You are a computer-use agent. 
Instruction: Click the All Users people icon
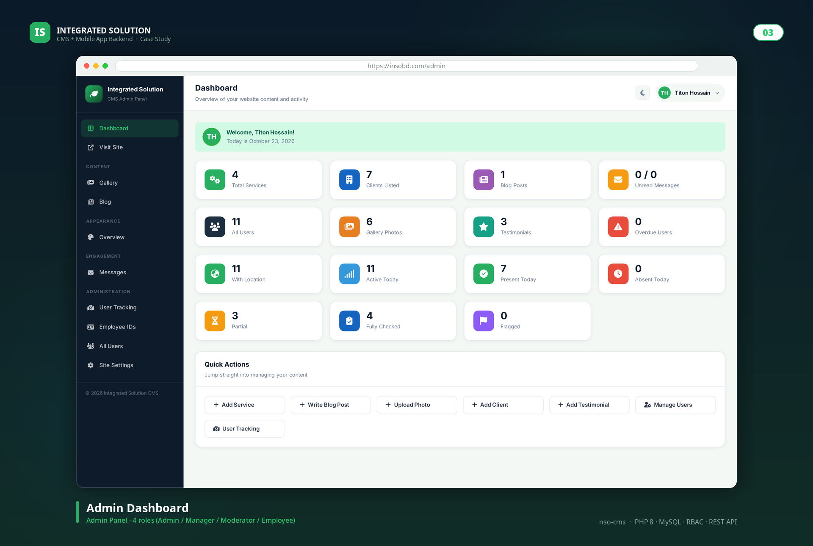(215, 227)
